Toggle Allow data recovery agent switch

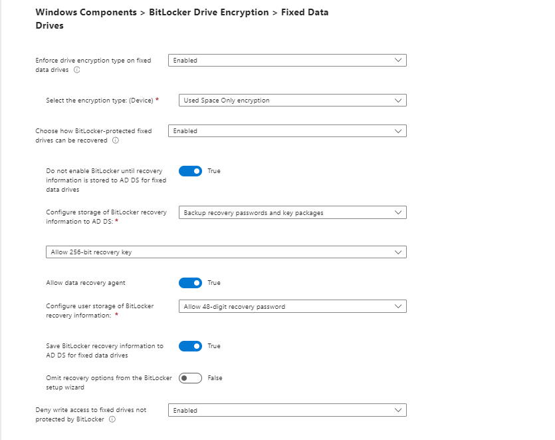[190, 283]
